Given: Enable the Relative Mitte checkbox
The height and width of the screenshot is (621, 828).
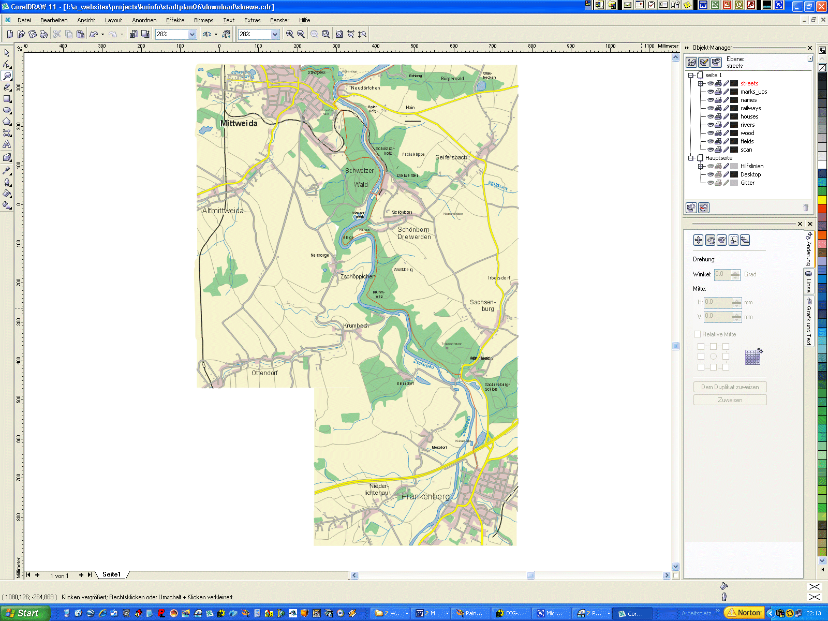Looking at the screenshot, I should tap(697, 334).
